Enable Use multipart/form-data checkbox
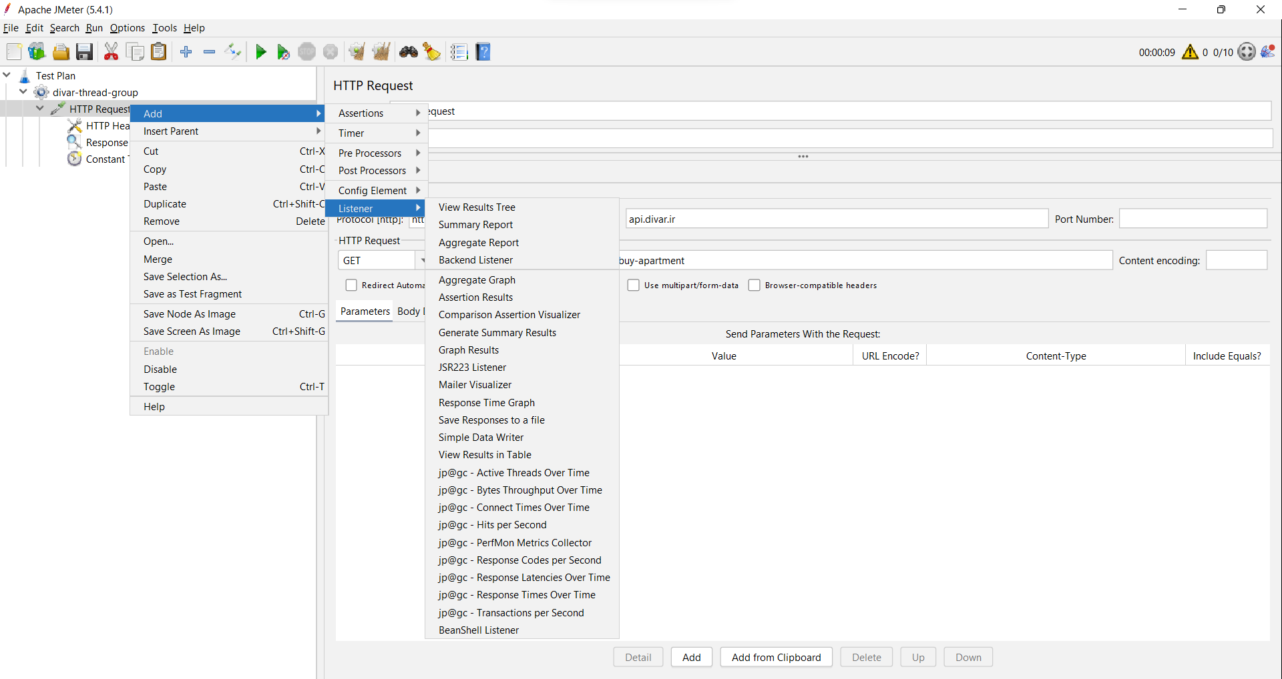This screenshot has height=679, width=1282. [x=633, y=285]
